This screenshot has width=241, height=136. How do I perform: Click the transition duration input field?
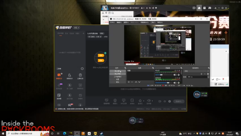[197, 77]
